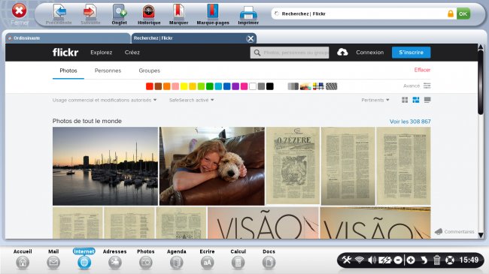Screen dimensions: 489x274
Task: Click the S'inscrire button
Action: 411,53
